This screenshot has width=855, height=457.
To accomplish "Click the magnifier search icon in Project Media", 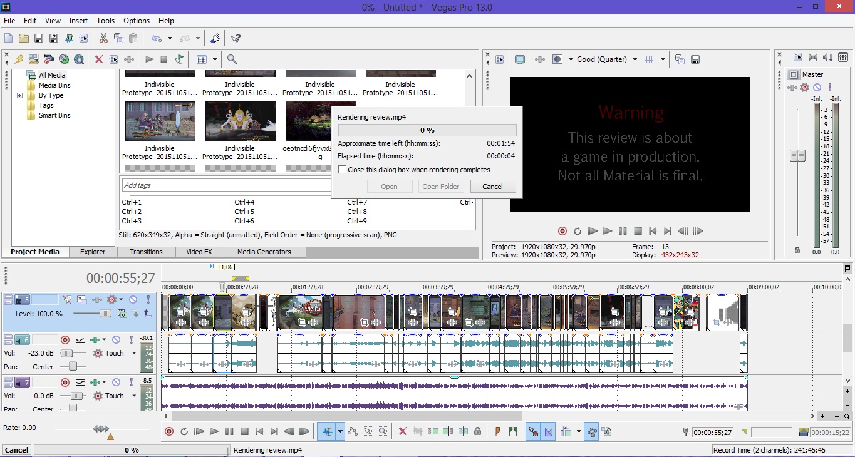I will tap(232, 59).
